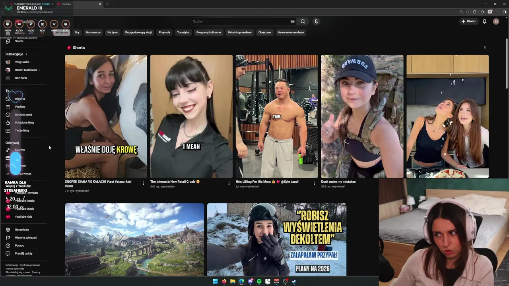This screenshot has height=286, width=509.
Task: Click the YouTube search magnifier button
Action: click(x=303, y=21)
